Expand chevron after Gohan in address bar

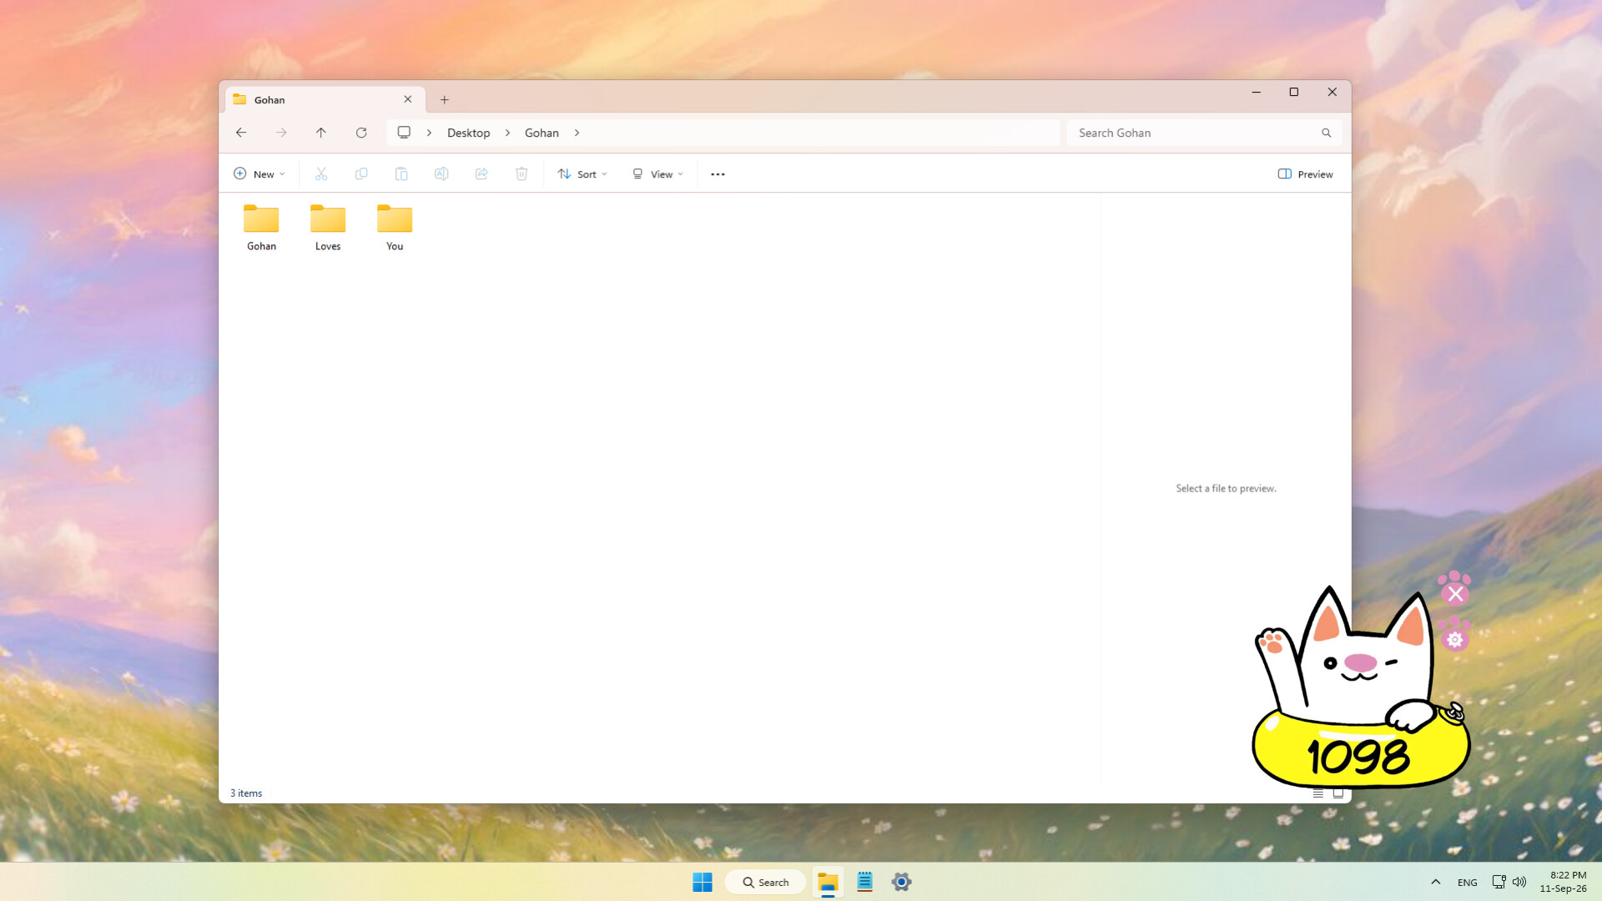click(x=577, y=133)
